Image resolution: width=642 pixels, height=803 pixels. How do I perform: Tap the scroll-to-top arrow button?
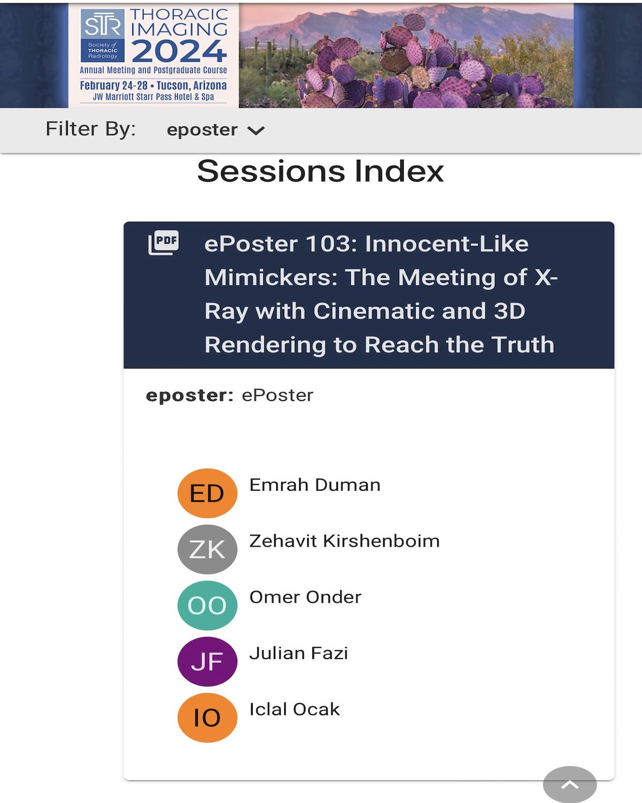570,785
